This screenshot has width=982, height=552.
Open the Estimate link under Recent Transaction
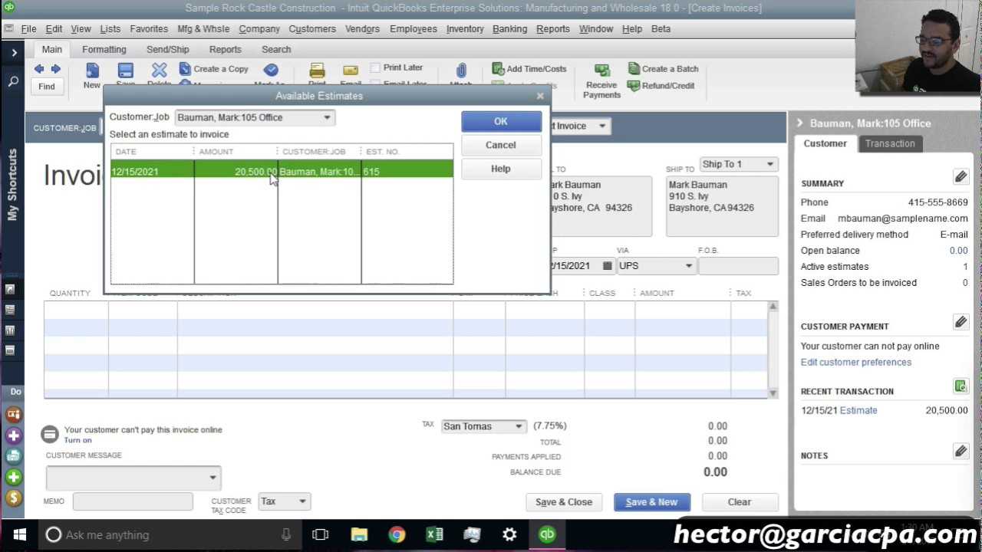858,410
